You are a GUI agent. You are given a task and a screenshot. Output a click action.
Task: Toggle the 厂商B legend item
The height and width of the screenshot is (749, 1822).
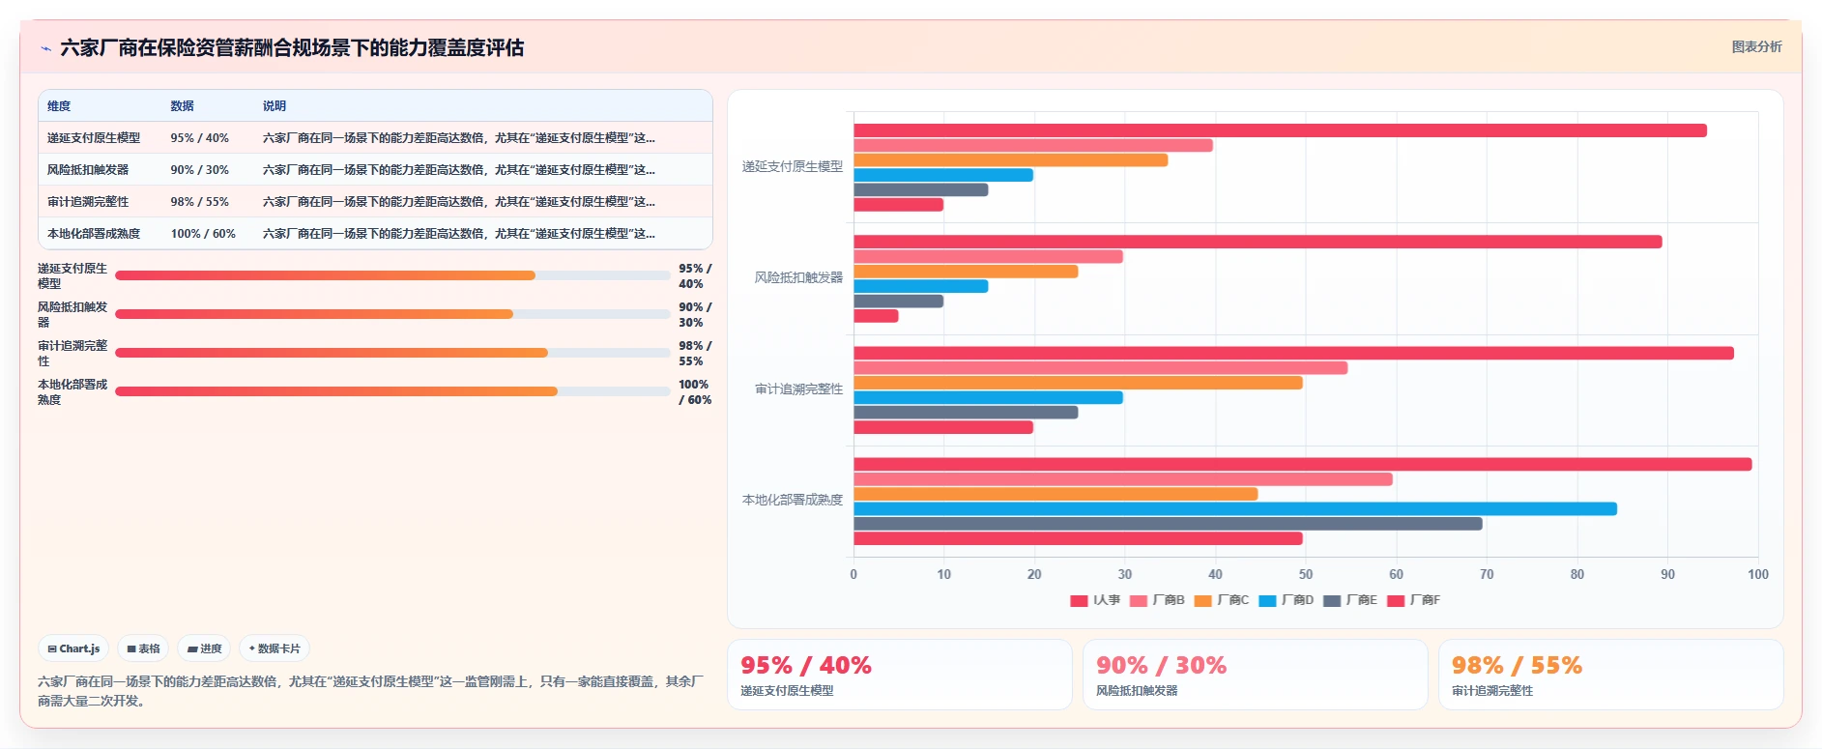1157,600
